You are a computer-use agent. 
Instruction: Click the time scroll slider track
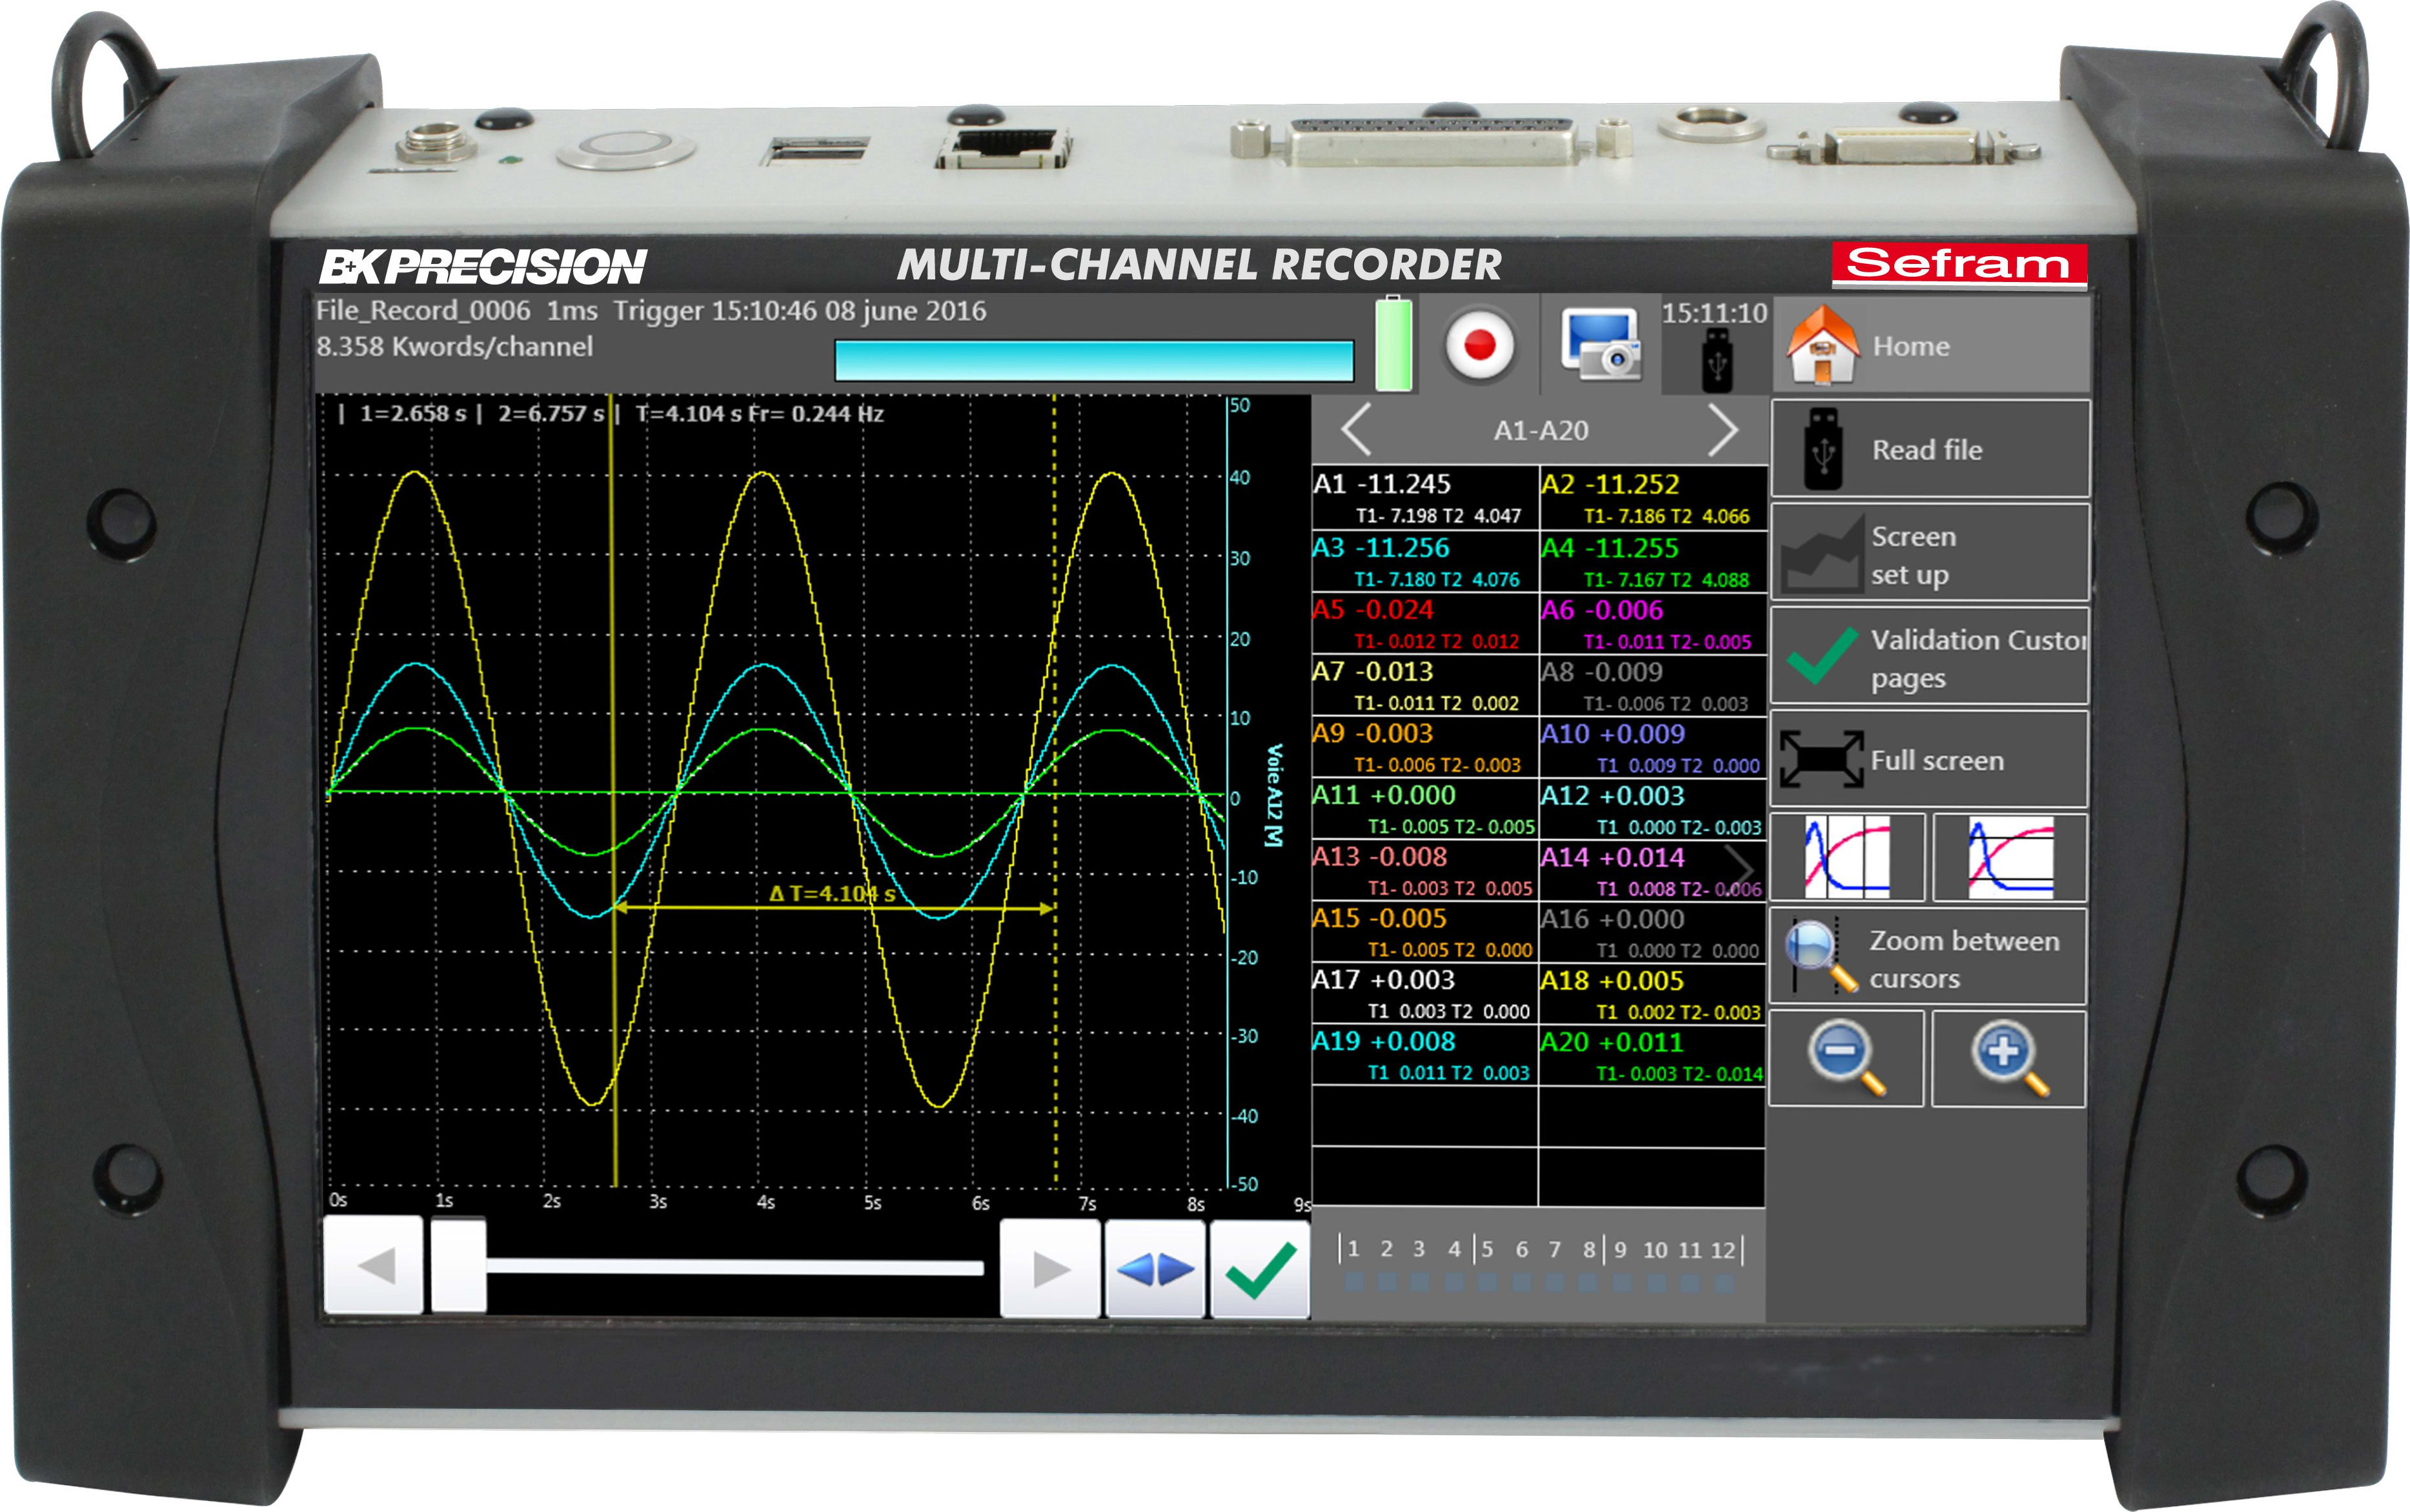[735, 1268]
